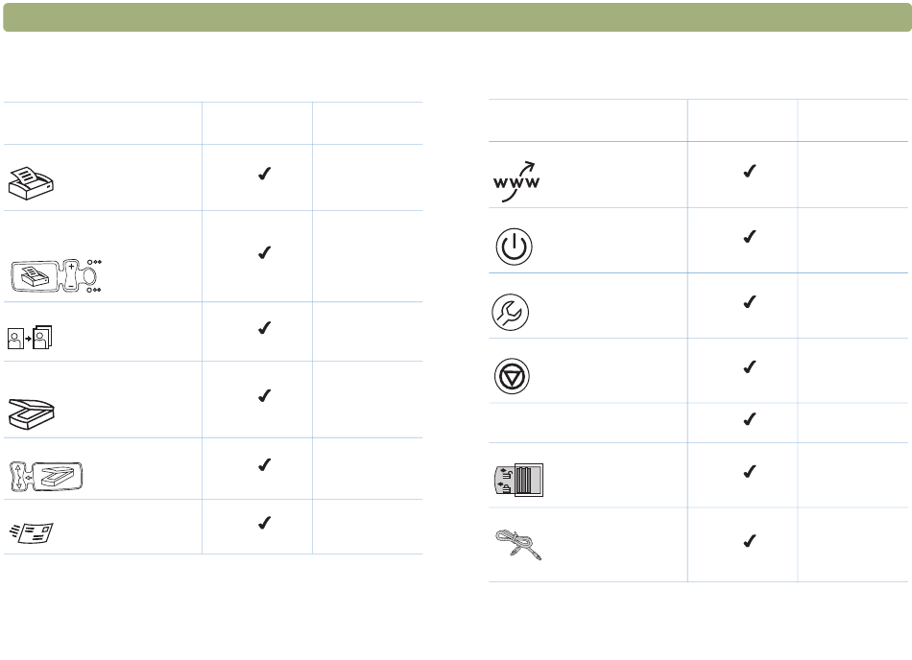Select the cable icon
The width and height of the screenshot is (912, 660).
click(x=518, y=545)
